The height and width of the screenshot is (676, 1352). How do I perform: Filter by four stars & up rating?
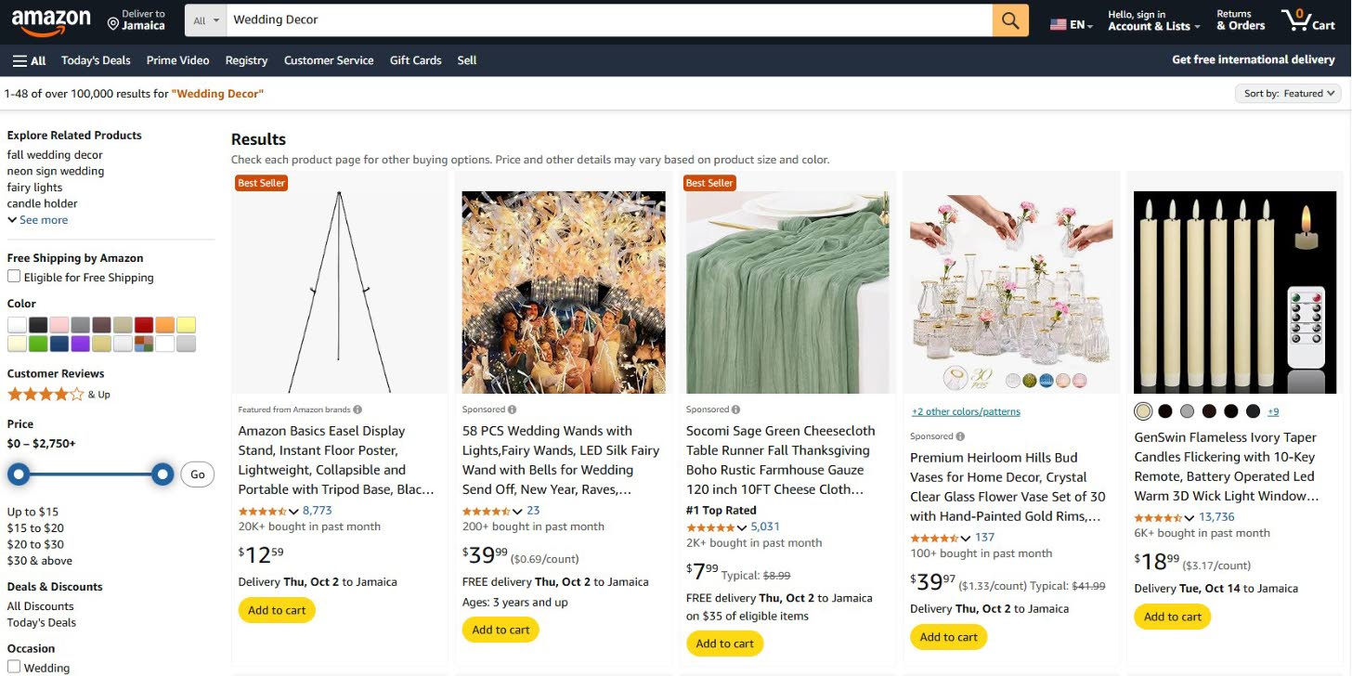[45, 395]
